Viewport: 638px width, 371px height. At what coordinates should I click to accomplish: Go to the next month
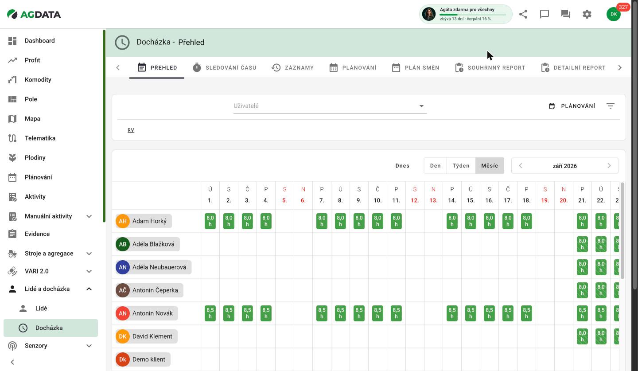click(x=609, y=166)
